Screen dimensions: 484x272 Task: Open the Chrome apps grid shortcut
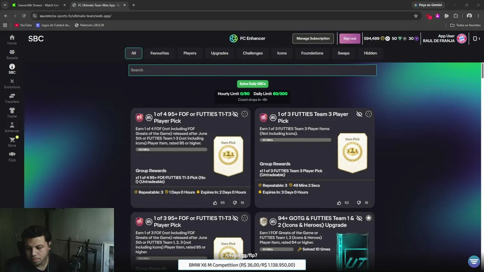[5, 25]
